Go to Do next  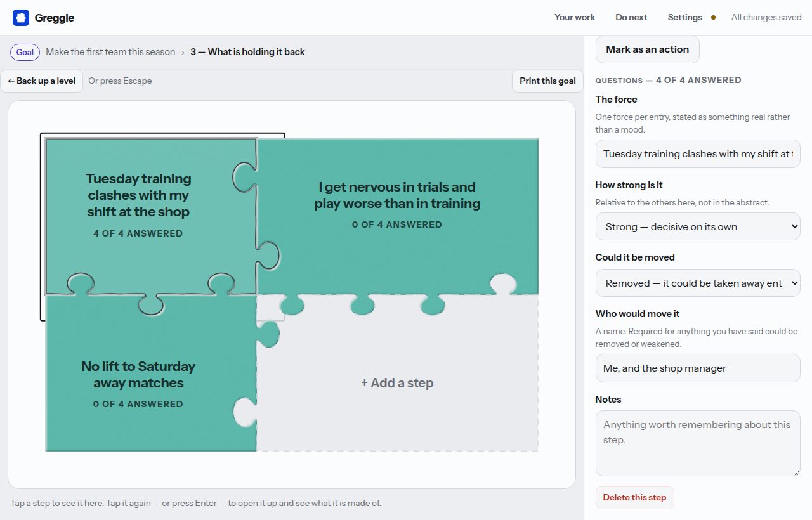click(x=631, y=18)
